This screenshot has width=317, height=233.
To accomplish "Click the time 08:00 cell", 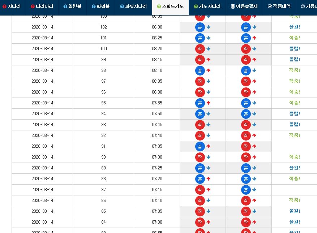I will 157,92.
